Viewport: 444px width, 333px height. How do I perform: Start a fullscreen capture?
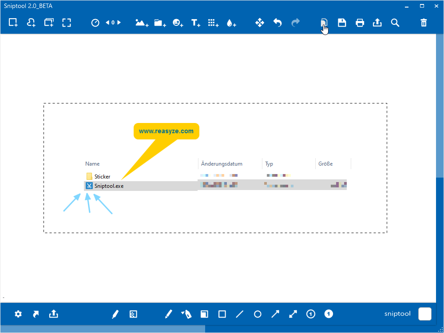point(67,22)
